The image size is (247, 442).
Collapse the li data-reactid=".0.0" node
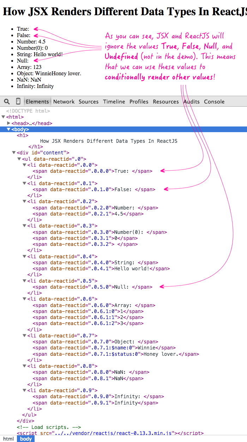[24, 165]
